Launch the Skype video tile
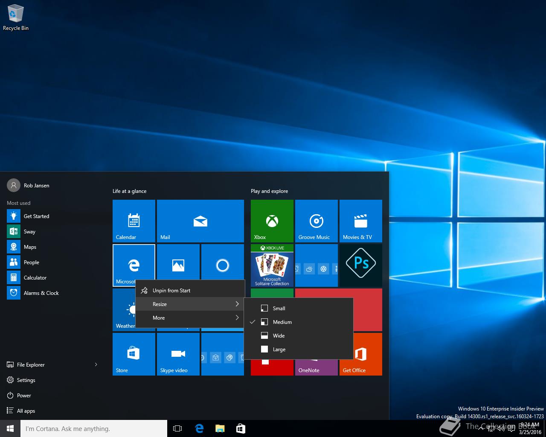The image size is (546, 437). pos(178,354)
